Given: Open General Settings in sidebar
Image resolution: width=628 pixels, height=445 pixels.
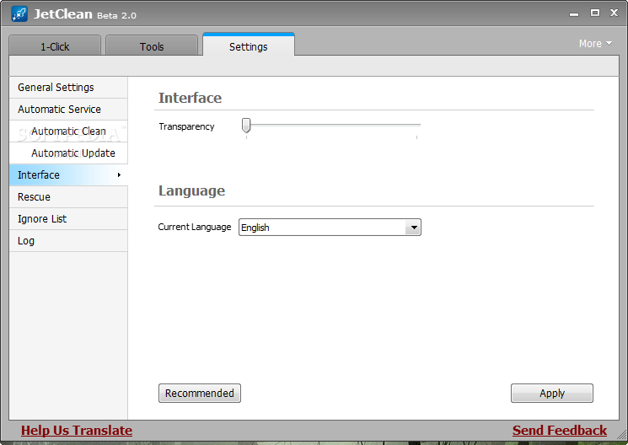Looking at the screenshot, I should (68, 88).
